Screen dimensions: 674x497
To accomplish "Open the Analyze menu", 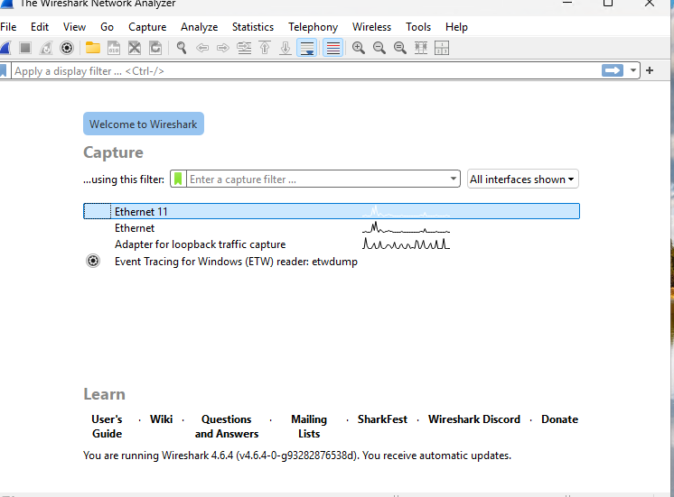I will click(200, 27).
